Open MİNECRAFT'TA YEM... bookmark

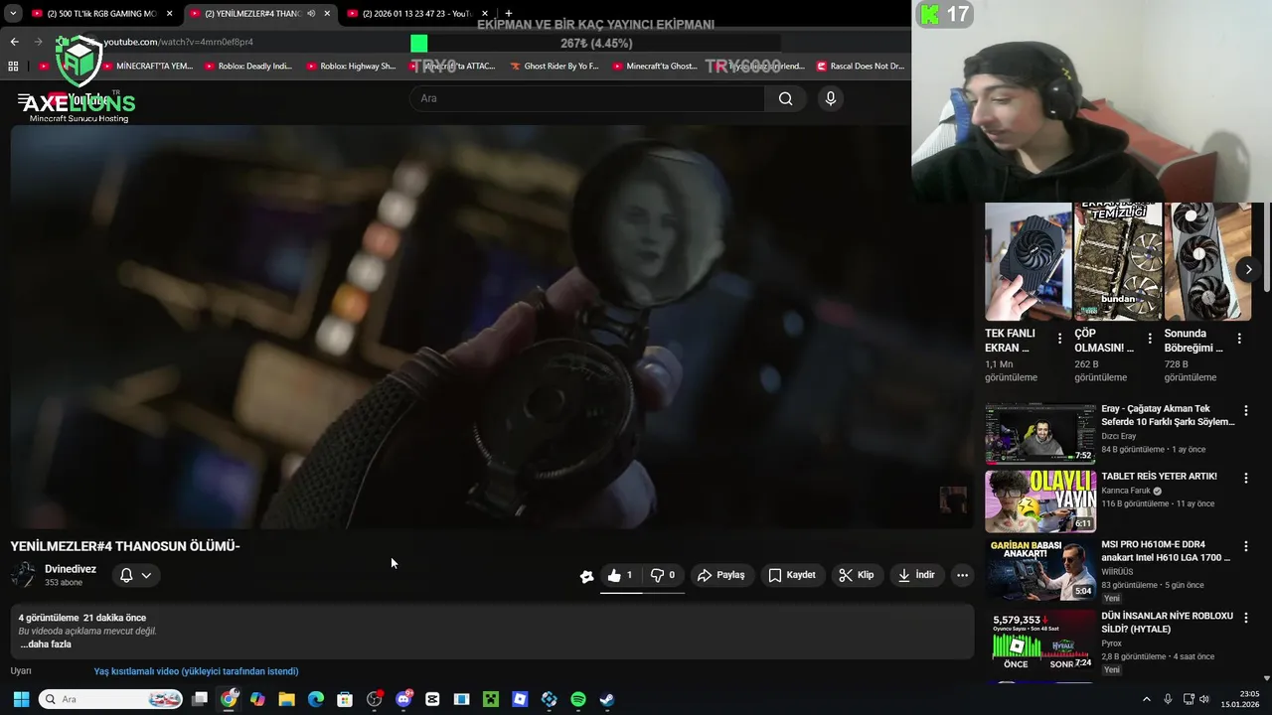click(147, 67)
